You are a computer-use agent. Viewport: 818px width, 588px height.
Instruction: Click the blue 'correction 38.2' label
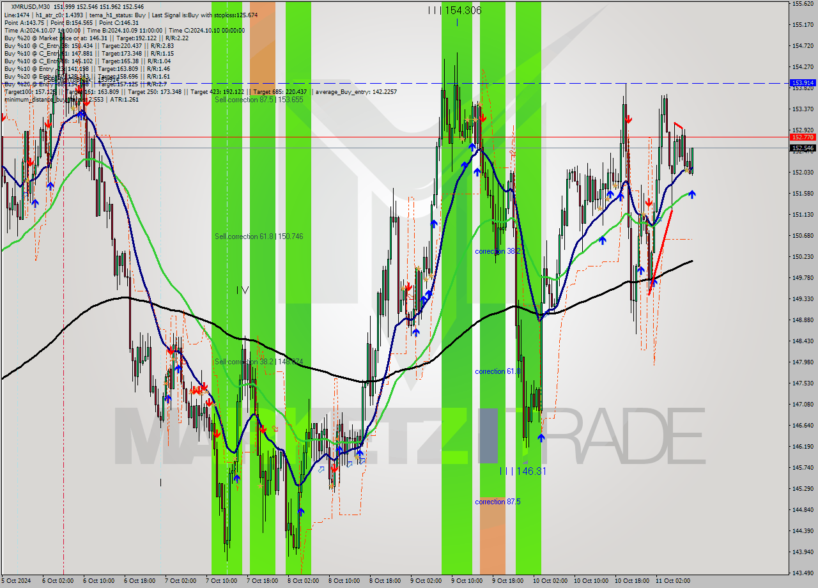coord(498,252)
